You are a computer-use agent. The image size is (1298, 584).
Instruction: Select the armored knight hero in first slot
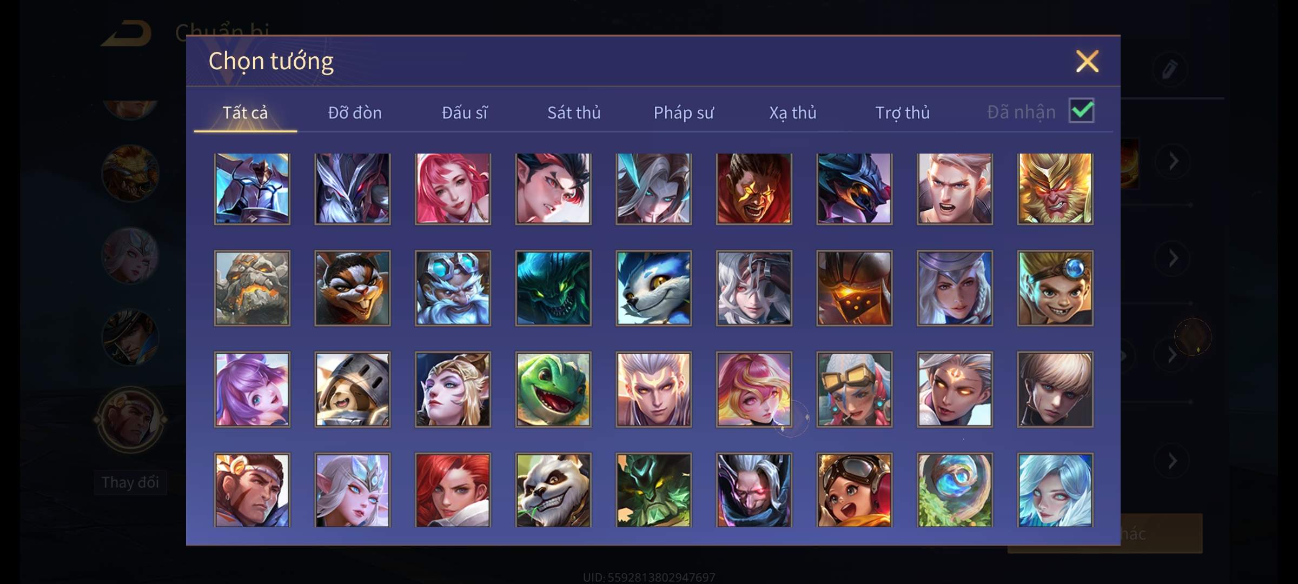coord(252,188)
